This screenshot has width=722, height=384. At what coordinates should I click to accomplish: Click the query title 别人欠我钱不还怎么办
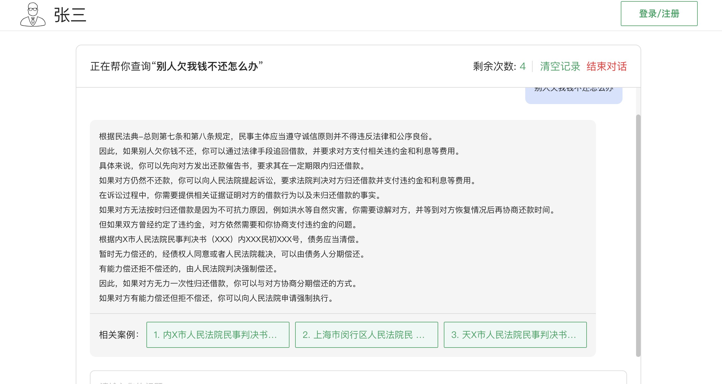207,66
